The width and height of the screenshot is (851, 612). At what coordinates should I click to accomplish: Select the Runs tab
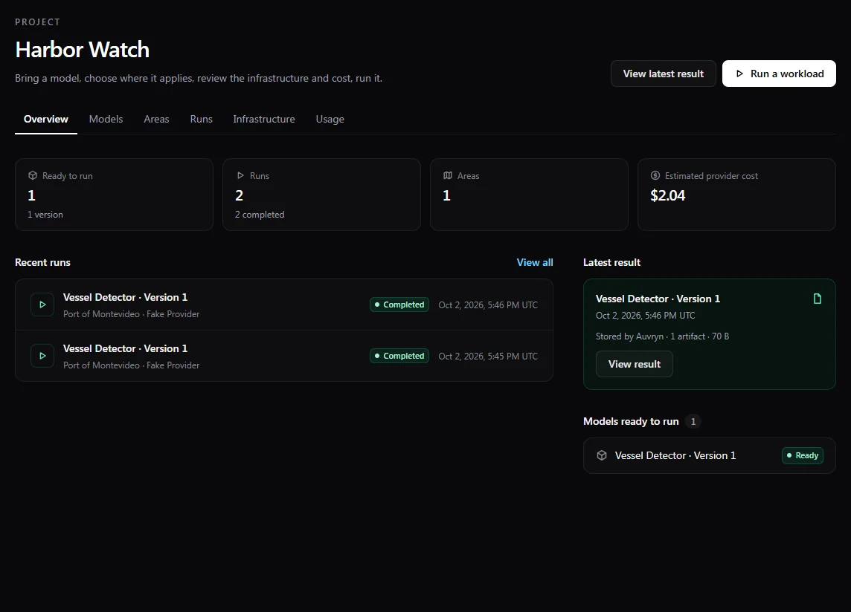point(202,120)
